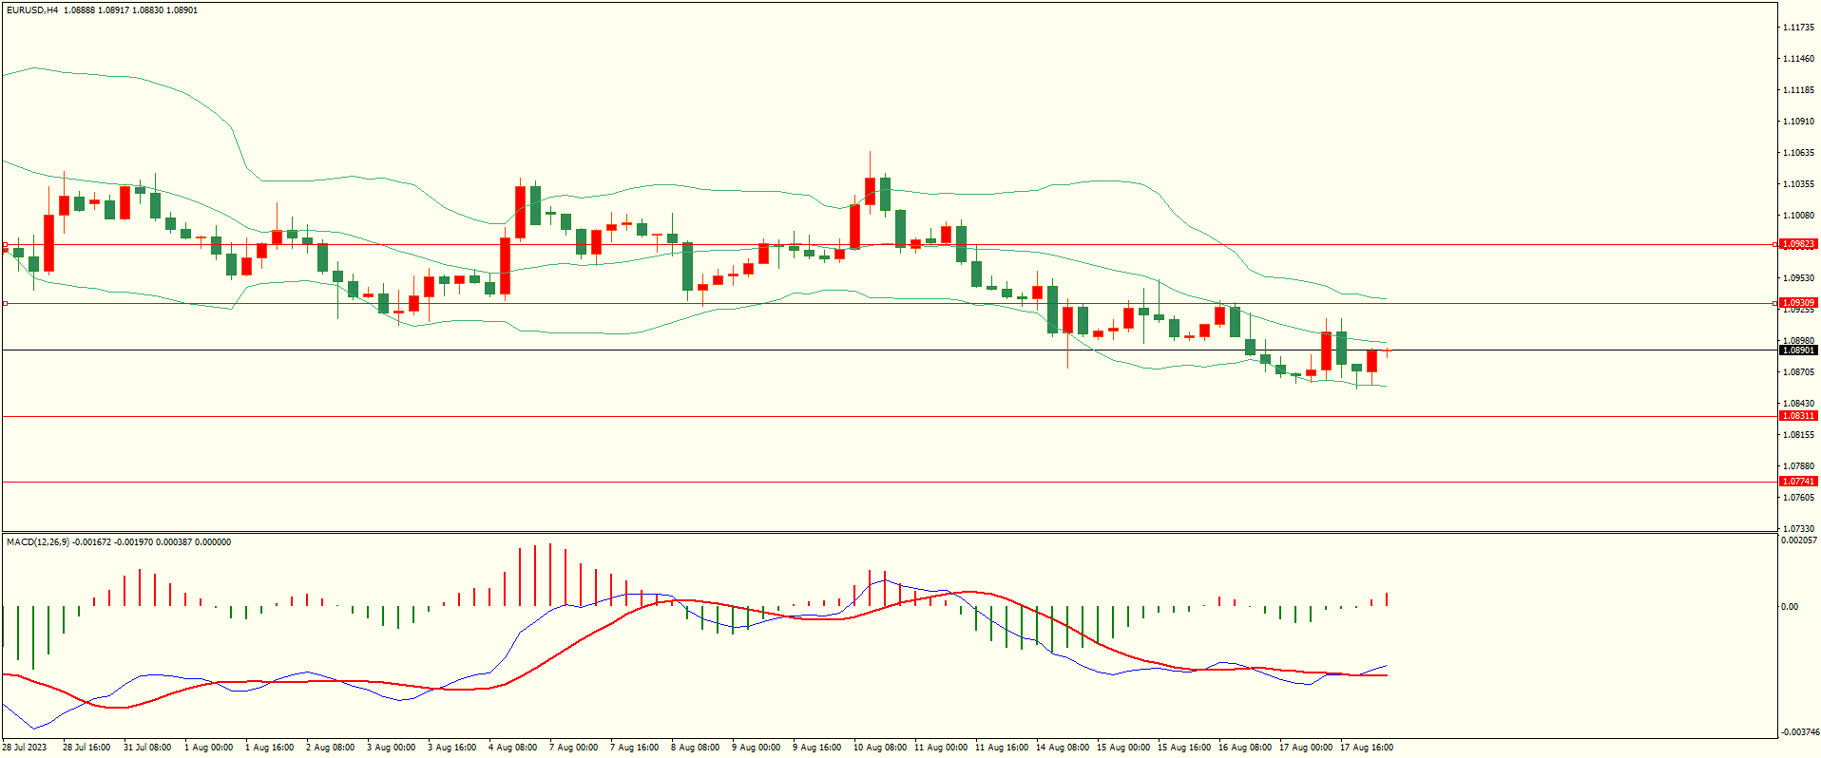Image resolution: width=1821 pixels, height=758 pixels.
Task: Click the square handle of the 1.09309 line
Action: [x=6, y=304]
